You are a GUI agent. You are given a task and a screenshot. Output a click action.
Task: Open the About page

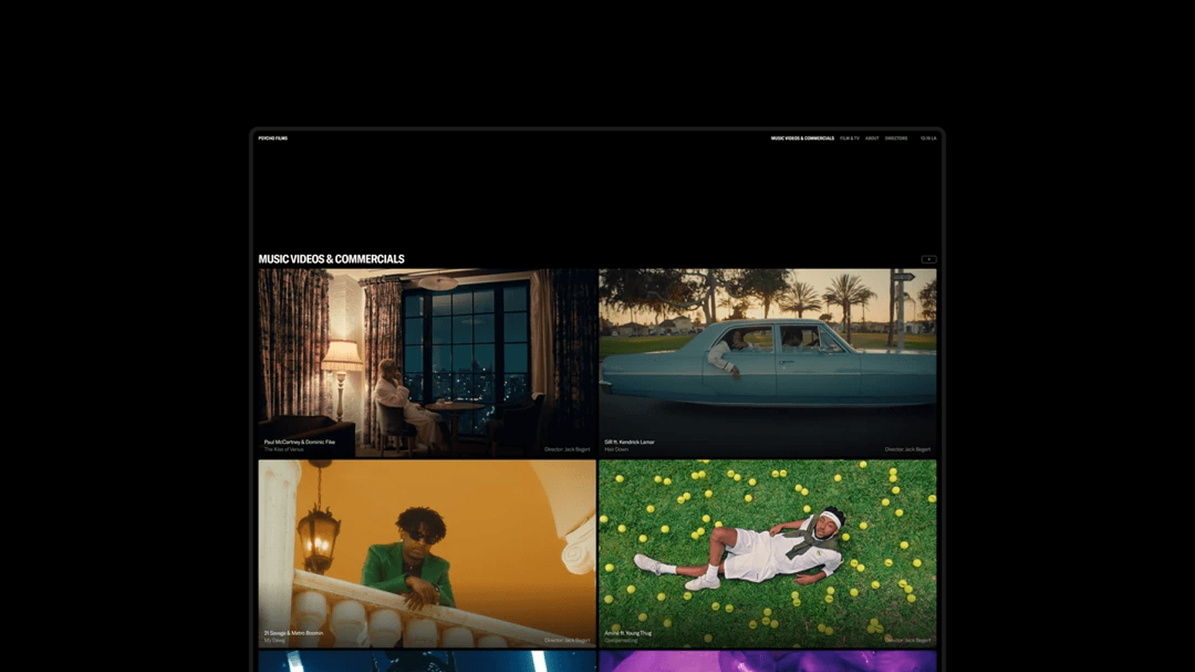point(871,138)
